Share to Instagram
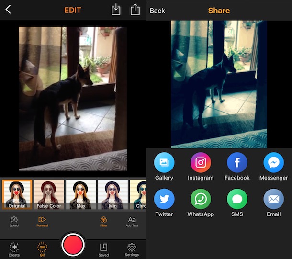The width and height of the screenshot is (292, 259). pos(201,167)
